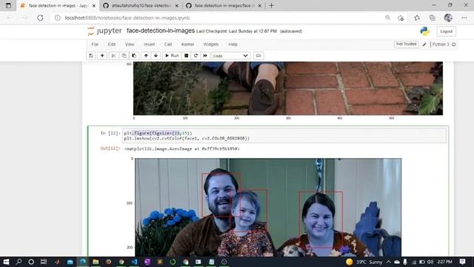Open the volume control in system tray

[x=430, y=262]
